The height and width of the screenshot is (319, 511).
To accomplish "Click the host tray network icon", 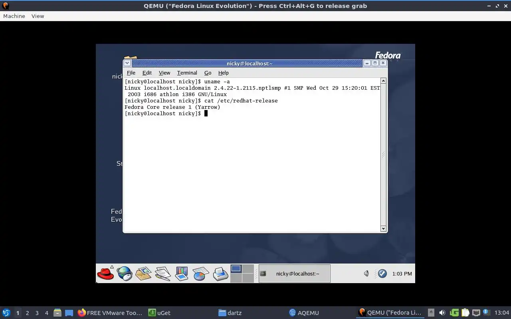I will [x=476, y=313].
